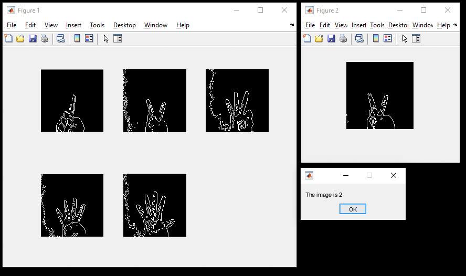Insert Colorbar via Figure 2 toolbar icon
466x276 pixels.
[376, 38]
